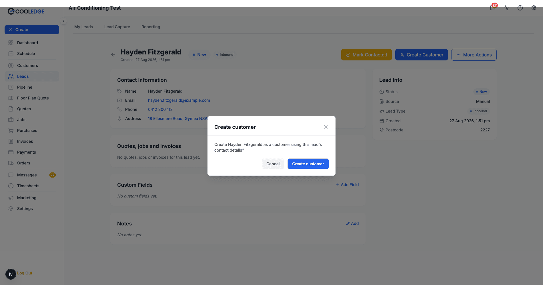543x285 pixels.
Task: Open the More Actions dropdown
Action: coord(474,55)
